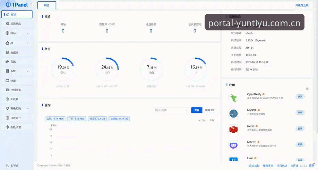318x170 pixels.
Task: Open the 项目地址 footer link
Action: [x=282, y=166]
